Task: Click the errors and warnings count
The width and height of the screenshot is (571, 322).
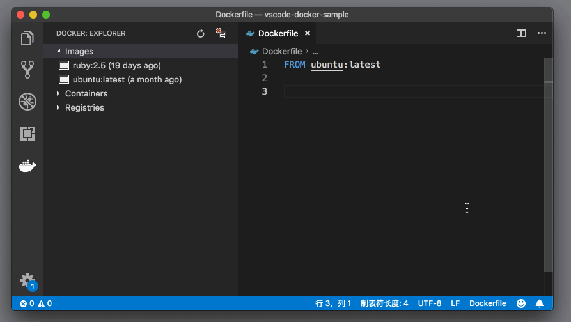Action: 36,303
